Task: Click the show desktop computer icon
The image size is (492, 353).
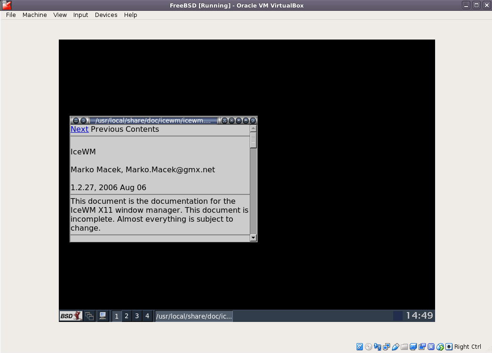Action: pyautogui.click(x=102, y=316)
